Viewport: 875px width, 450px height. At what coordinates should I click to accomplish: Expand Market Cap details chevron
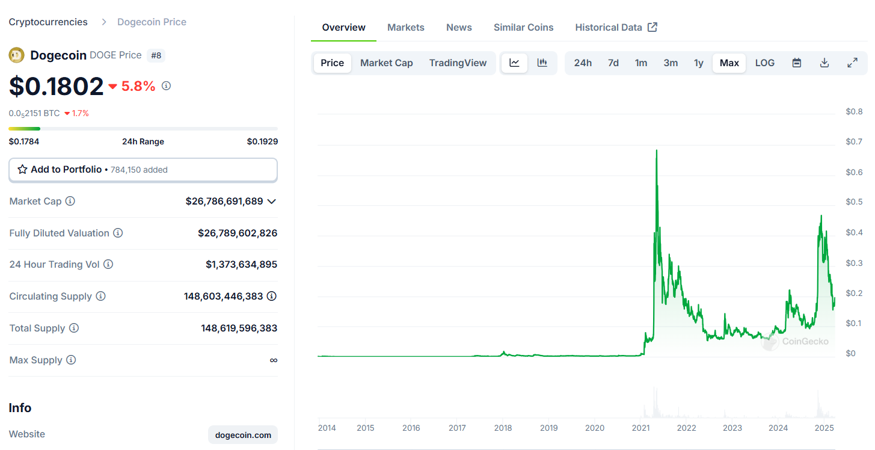point(272,201)
